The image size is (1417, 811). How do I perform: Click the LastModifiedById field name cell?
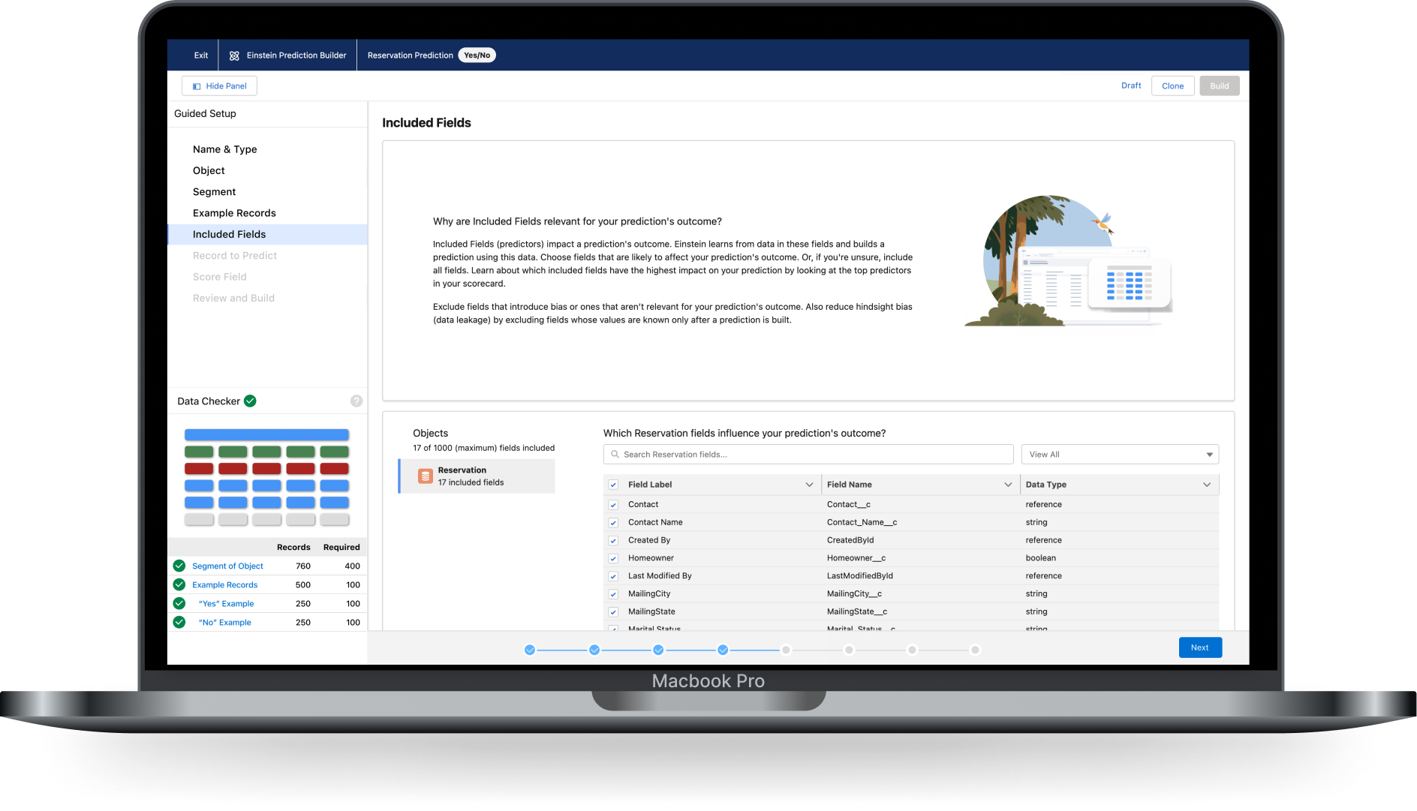(860, 576)
